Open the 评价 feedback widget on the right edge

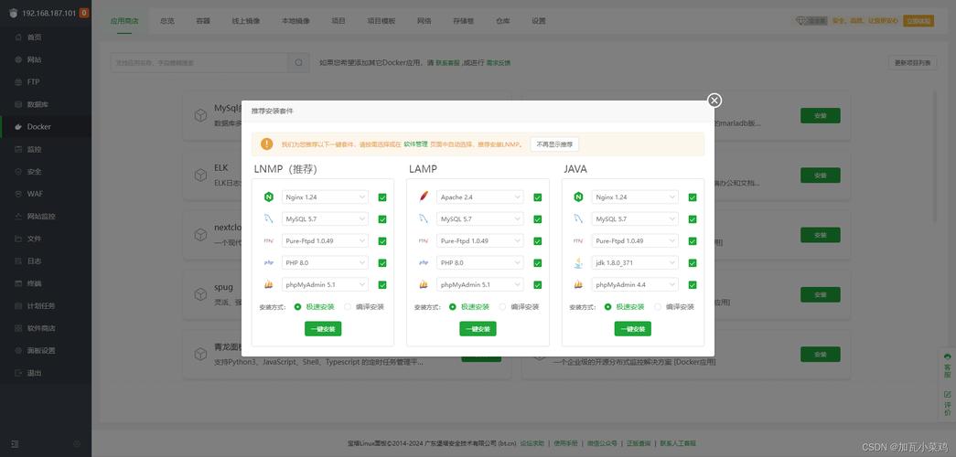pyautogui.click(x=947, y=403)
